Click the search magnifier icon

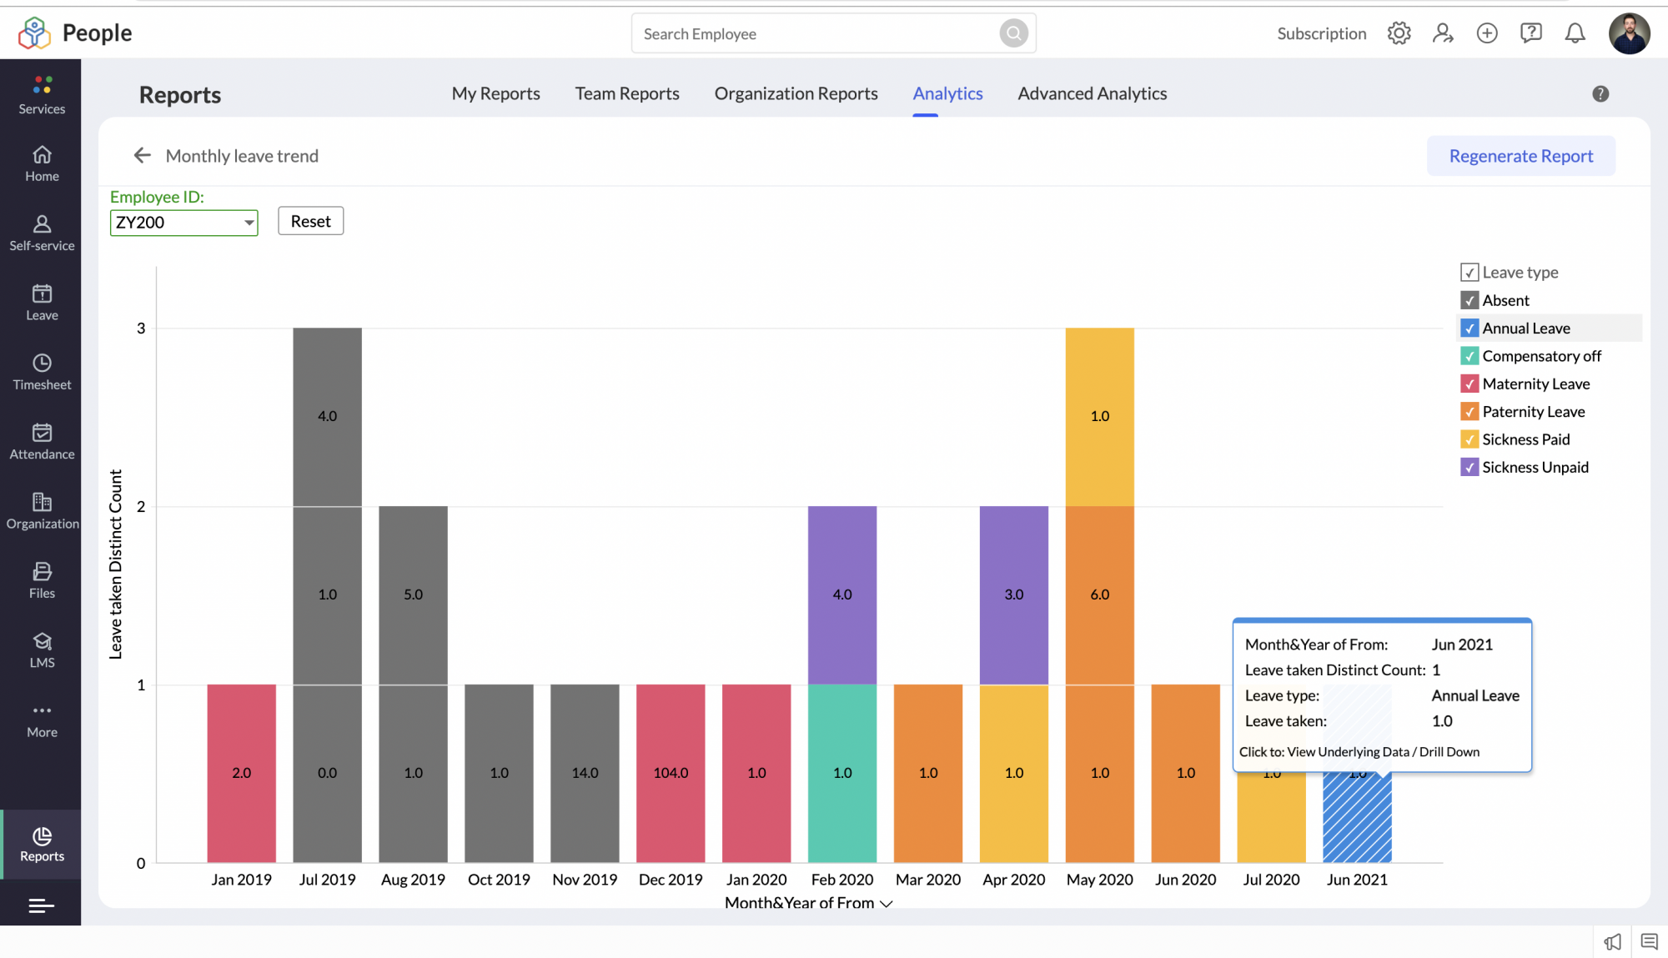point(1013,33)
